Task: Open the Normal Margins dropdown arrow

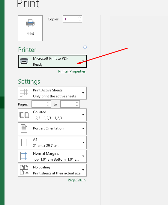Action: tap(83, 156)
